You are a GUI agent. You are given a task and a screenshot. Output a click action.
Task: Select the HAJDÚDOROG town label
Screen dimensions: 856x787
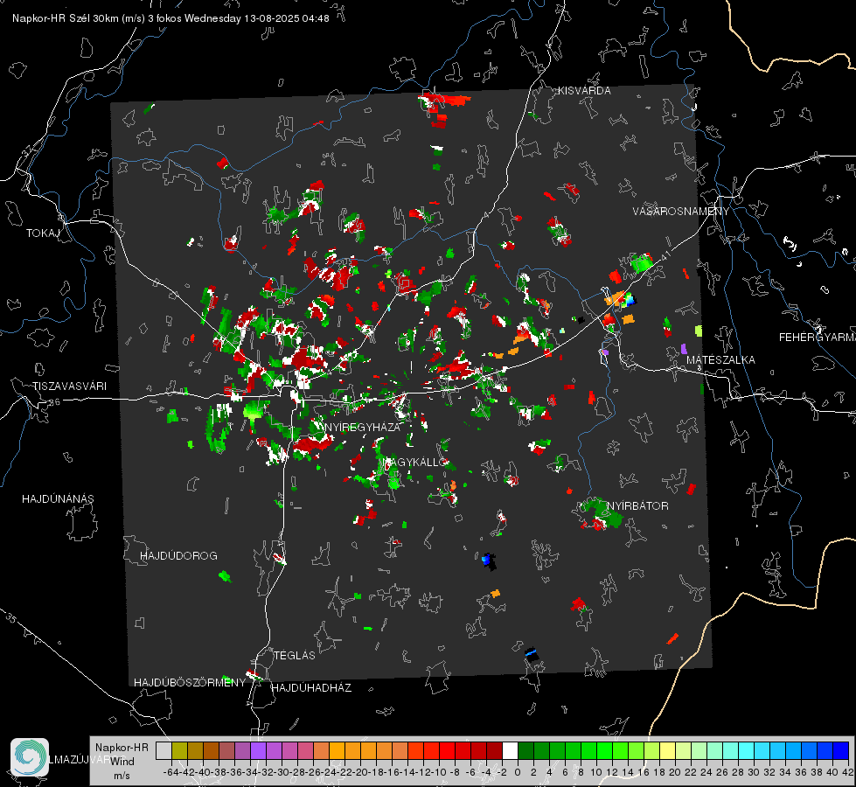[x=178, y=556]
